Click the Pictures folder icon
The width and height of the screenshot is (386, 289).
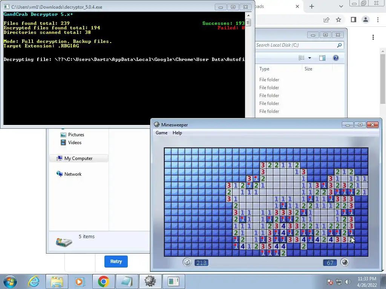click(x=63, y=135)
